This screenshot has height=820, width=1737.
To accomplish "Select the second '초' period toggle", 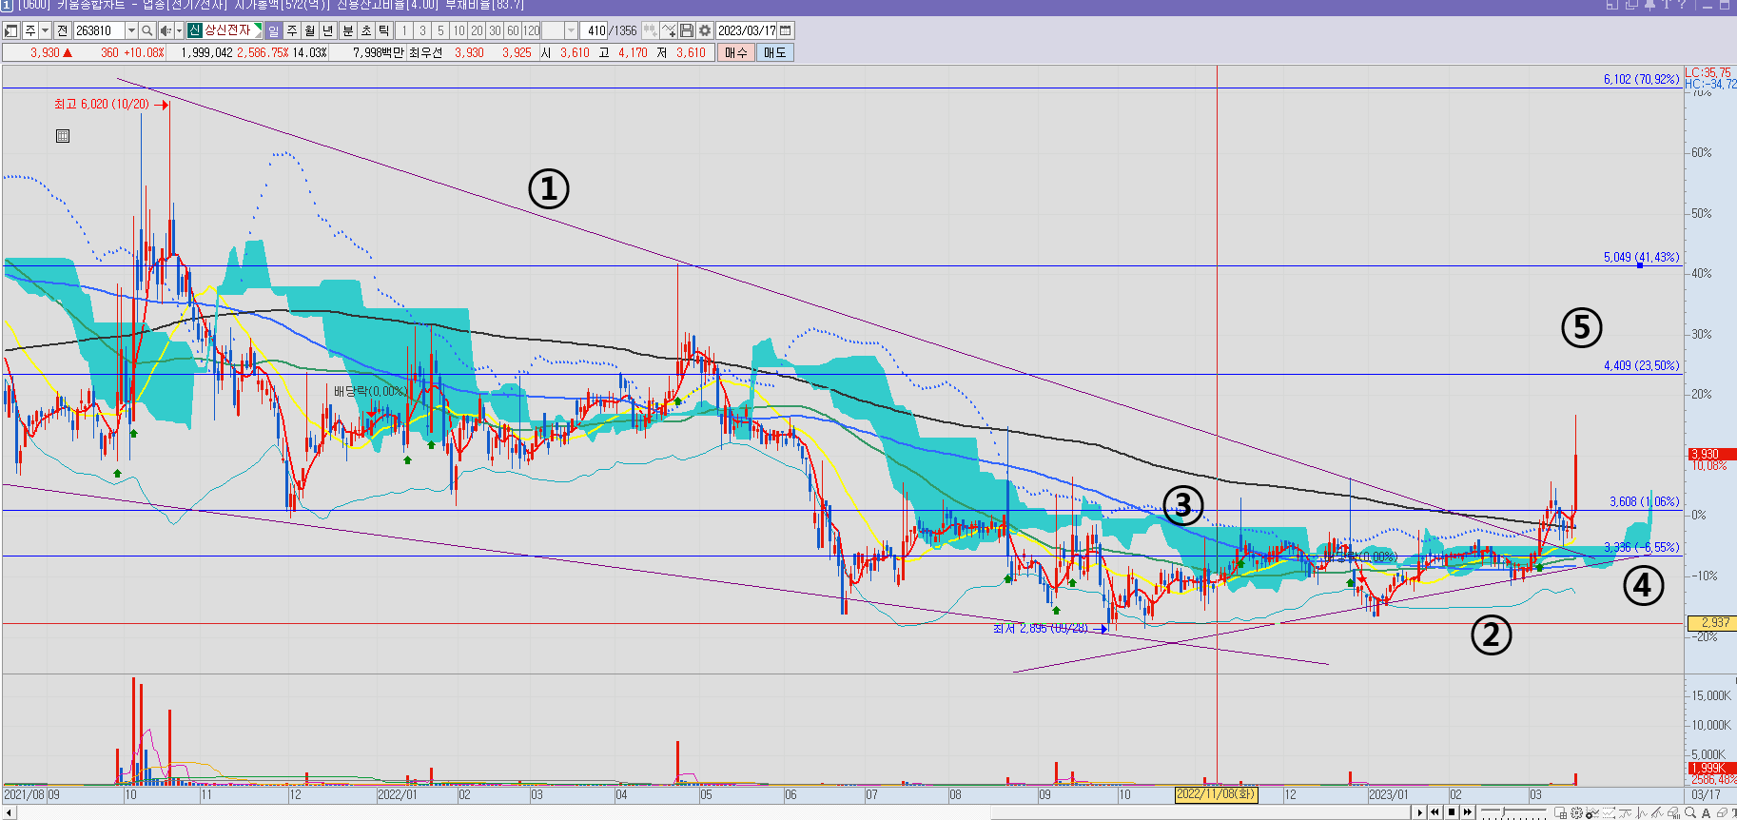I will click(366, 30).
